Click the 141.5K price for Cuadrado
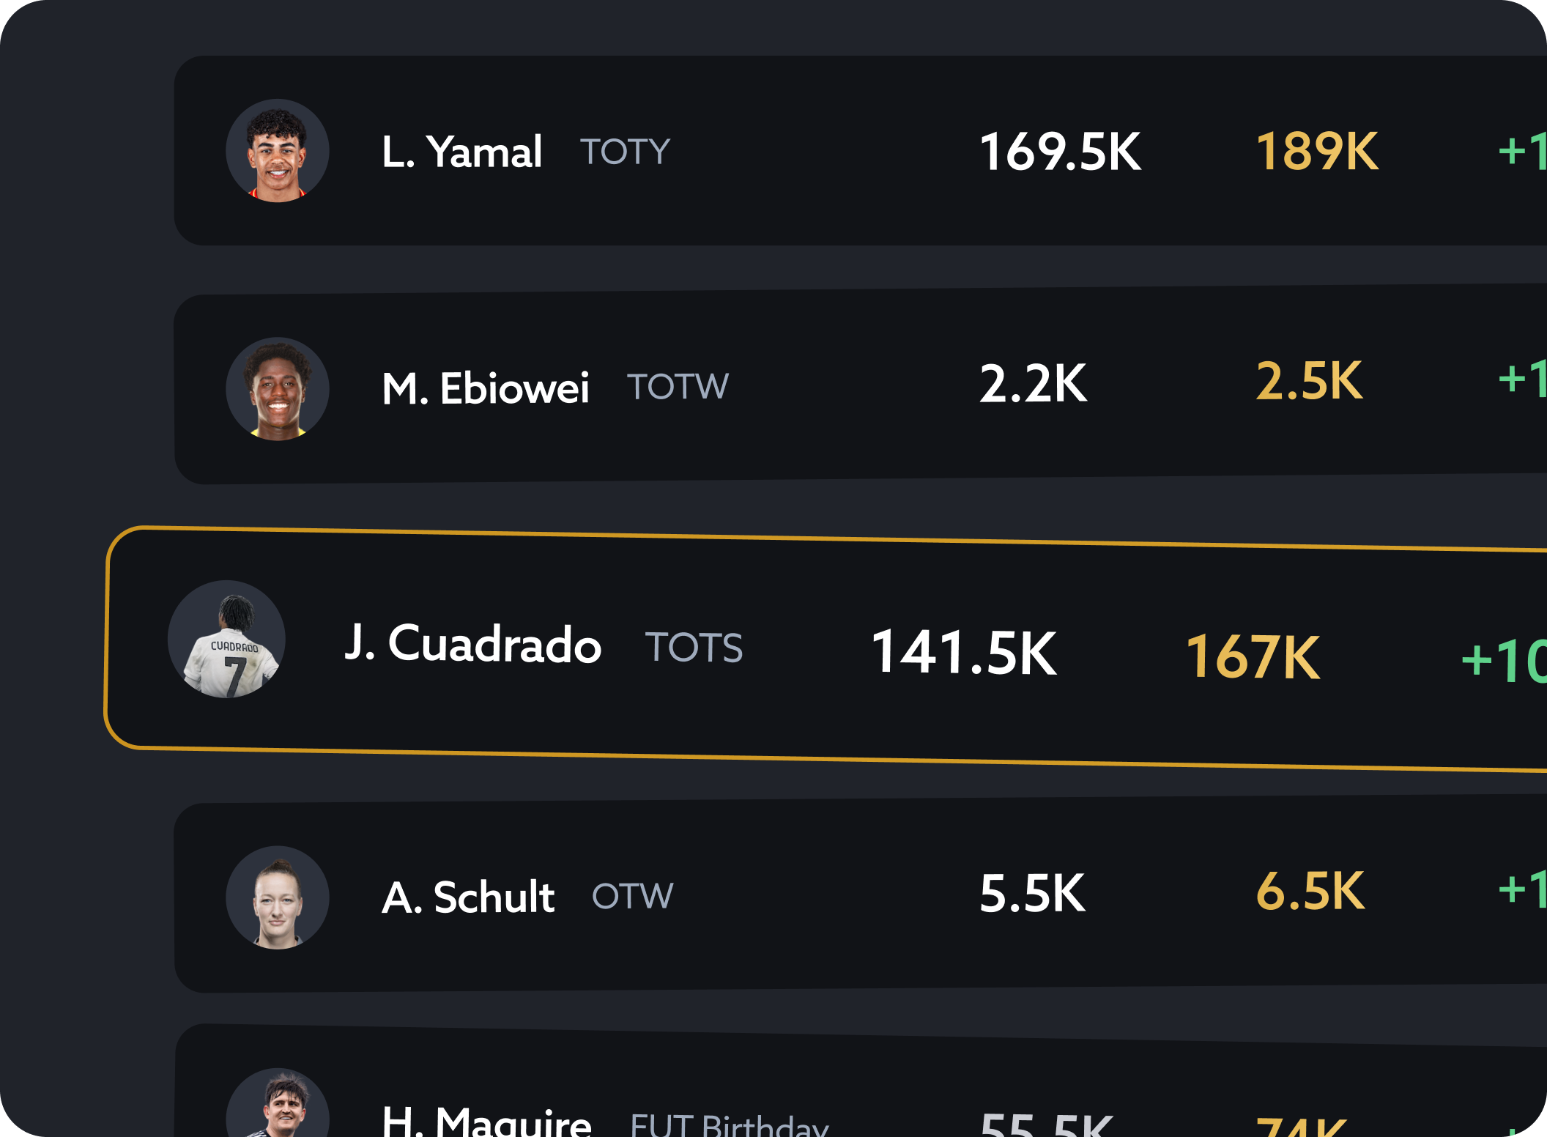The width and height of the screenshot is (1547, 1137). click(x=963, y=652)
